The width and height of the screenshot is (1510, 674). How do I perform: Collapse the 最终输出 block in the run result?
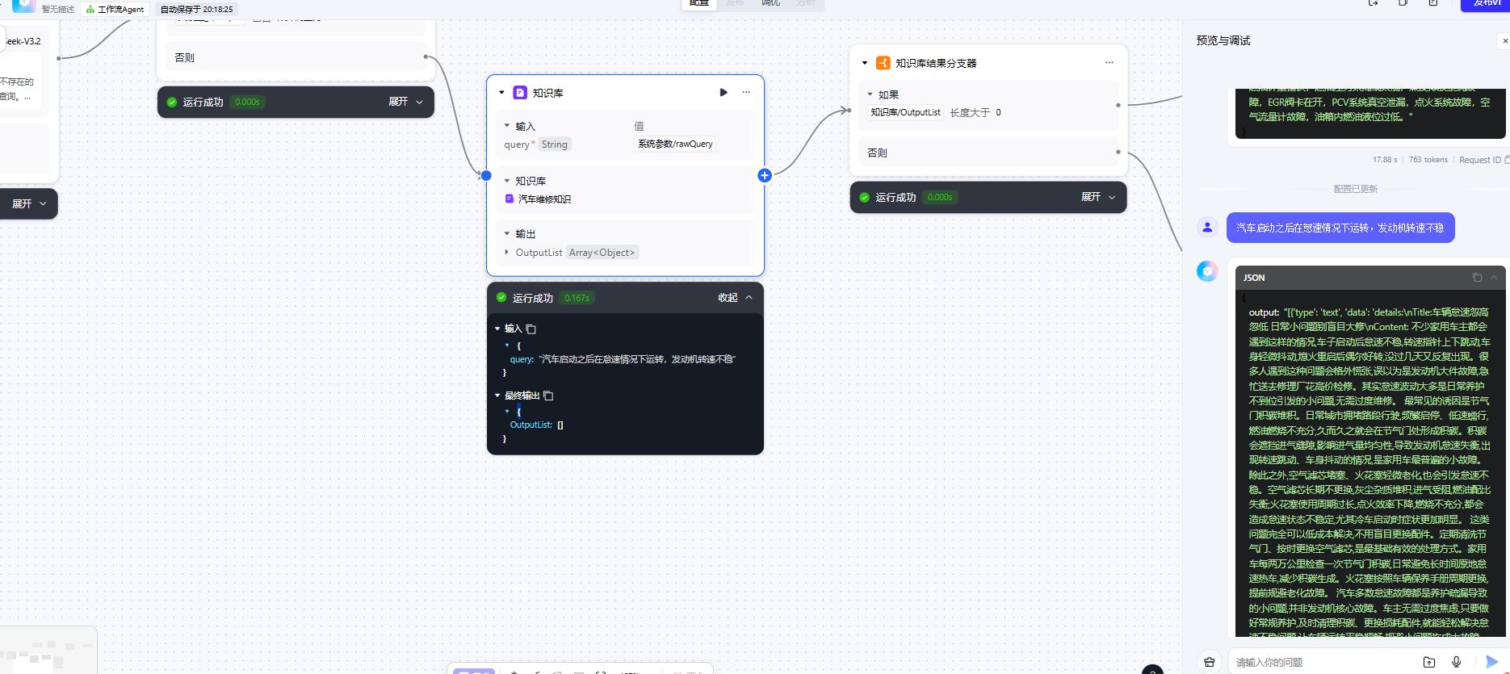[x=497, y=396]
